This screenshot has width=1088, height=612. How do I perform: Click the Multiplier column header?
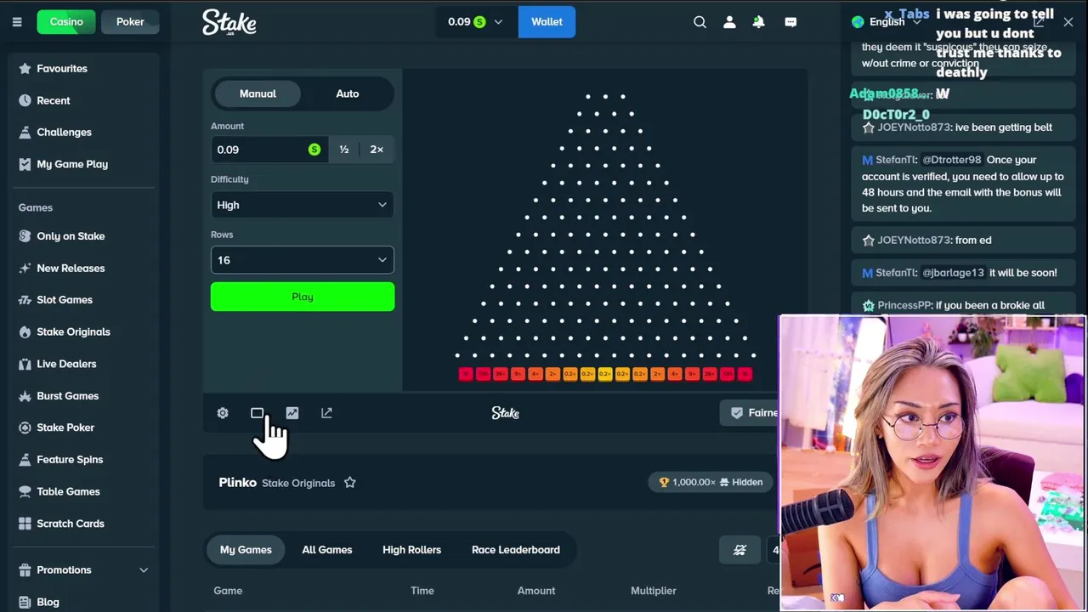click(654, 591)
